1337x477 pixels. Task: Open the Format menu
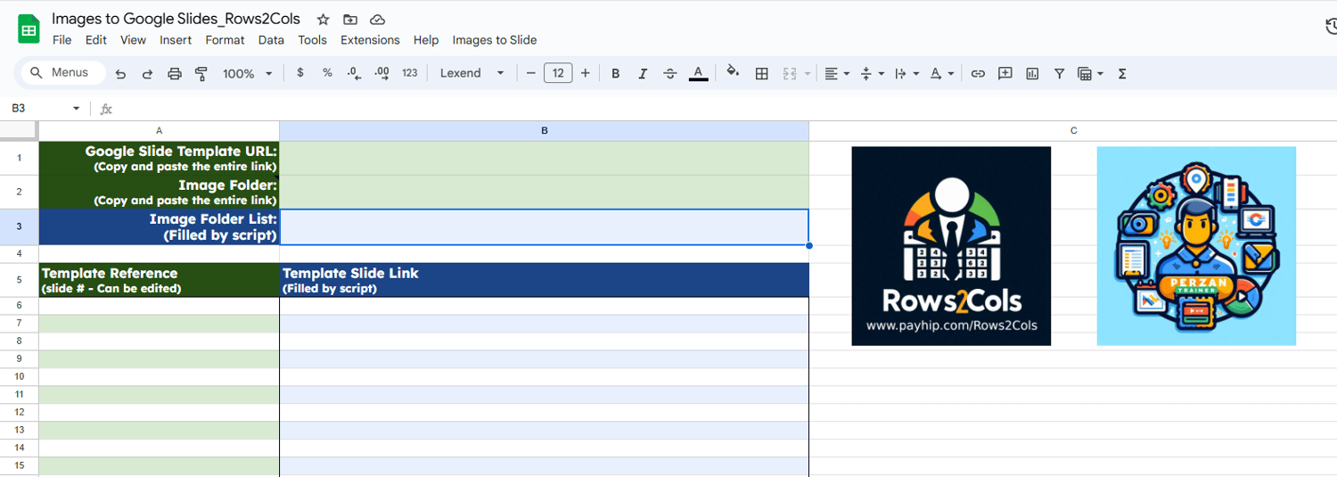pyautogui.click(x=225, y=40)
